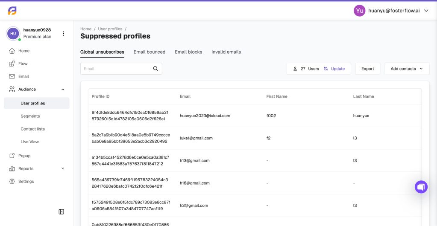Image resolution: width=437 pixels, height=226 pixels.
Task: Click the Email envelope icon in the sidebar
Action: [12, 76]
